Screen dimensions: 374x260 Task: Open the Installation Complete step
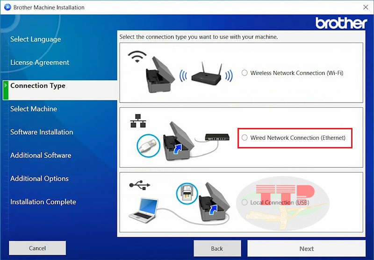point(43,202)
